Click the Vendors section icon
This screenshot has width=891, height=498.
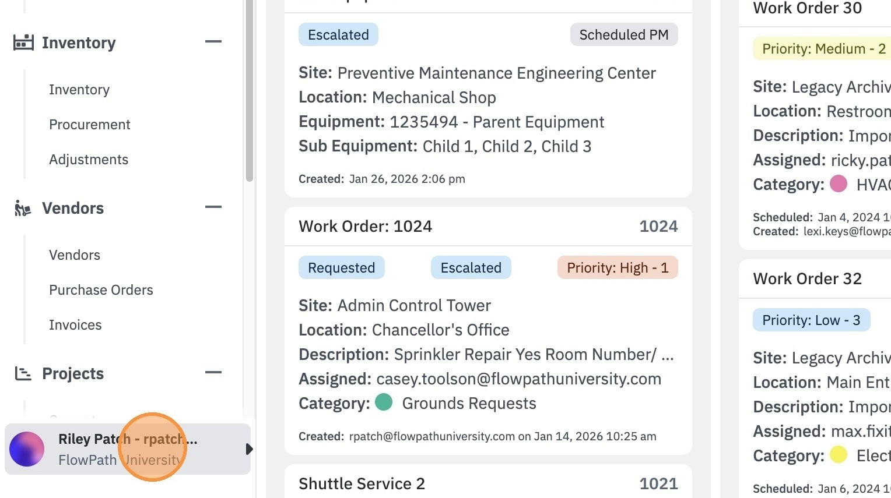tap(23, 208)
